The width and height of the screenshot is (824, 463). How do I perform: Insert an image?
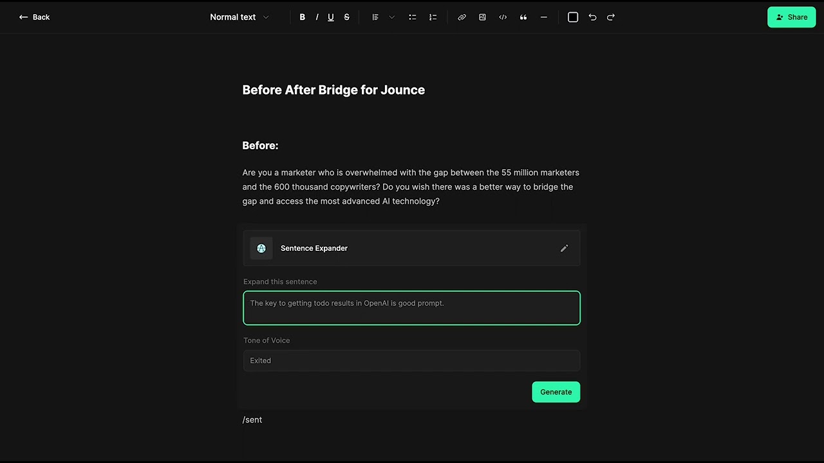click(x=482, y=17)
